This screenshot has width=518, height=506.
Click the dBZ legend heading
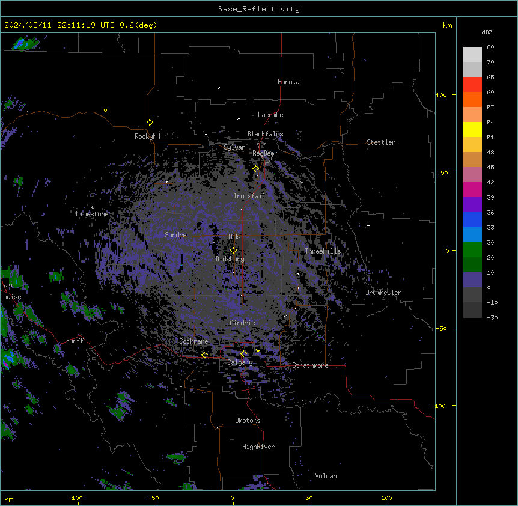487,32
